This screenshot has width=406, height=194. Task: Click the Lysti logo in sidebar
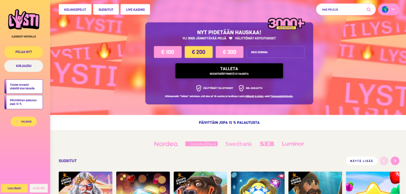pyautogui.click(x=23, y=20)
